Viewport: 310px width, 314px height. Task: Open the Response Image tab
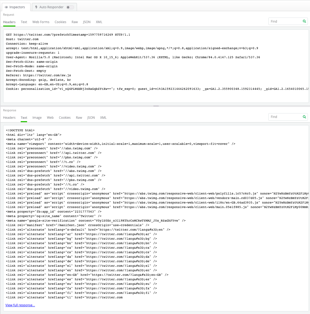37,117
